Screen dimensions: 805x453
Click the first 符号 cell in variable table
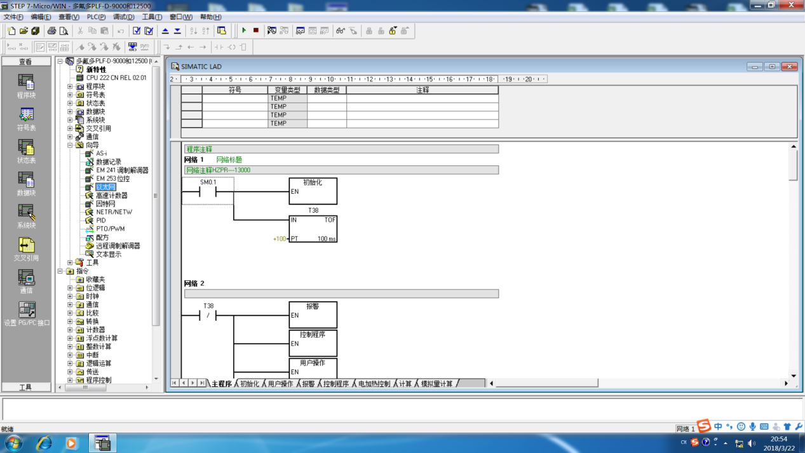point(235,98)
